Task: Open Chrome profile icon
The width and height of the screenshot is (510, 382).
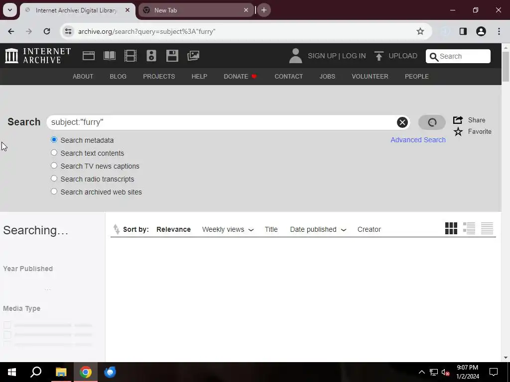Action: pos(481,31)
